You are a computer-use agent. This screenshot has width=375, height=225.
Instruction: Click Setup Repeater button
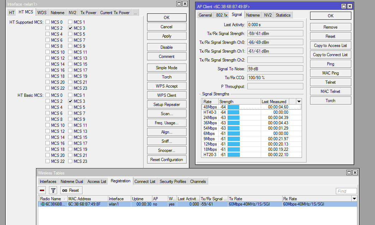coord(167,104)
